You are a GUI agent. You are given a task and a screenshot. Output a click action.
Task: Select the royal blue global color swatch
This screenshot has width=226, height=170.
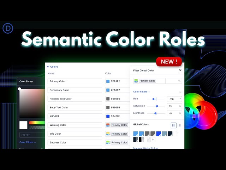[x=159, y=134]
